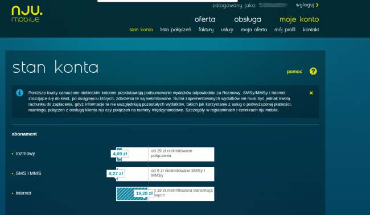This screenshot has width=370, height=215.
Task: Click the pomoc help link
Action: (x=294, y=72)
